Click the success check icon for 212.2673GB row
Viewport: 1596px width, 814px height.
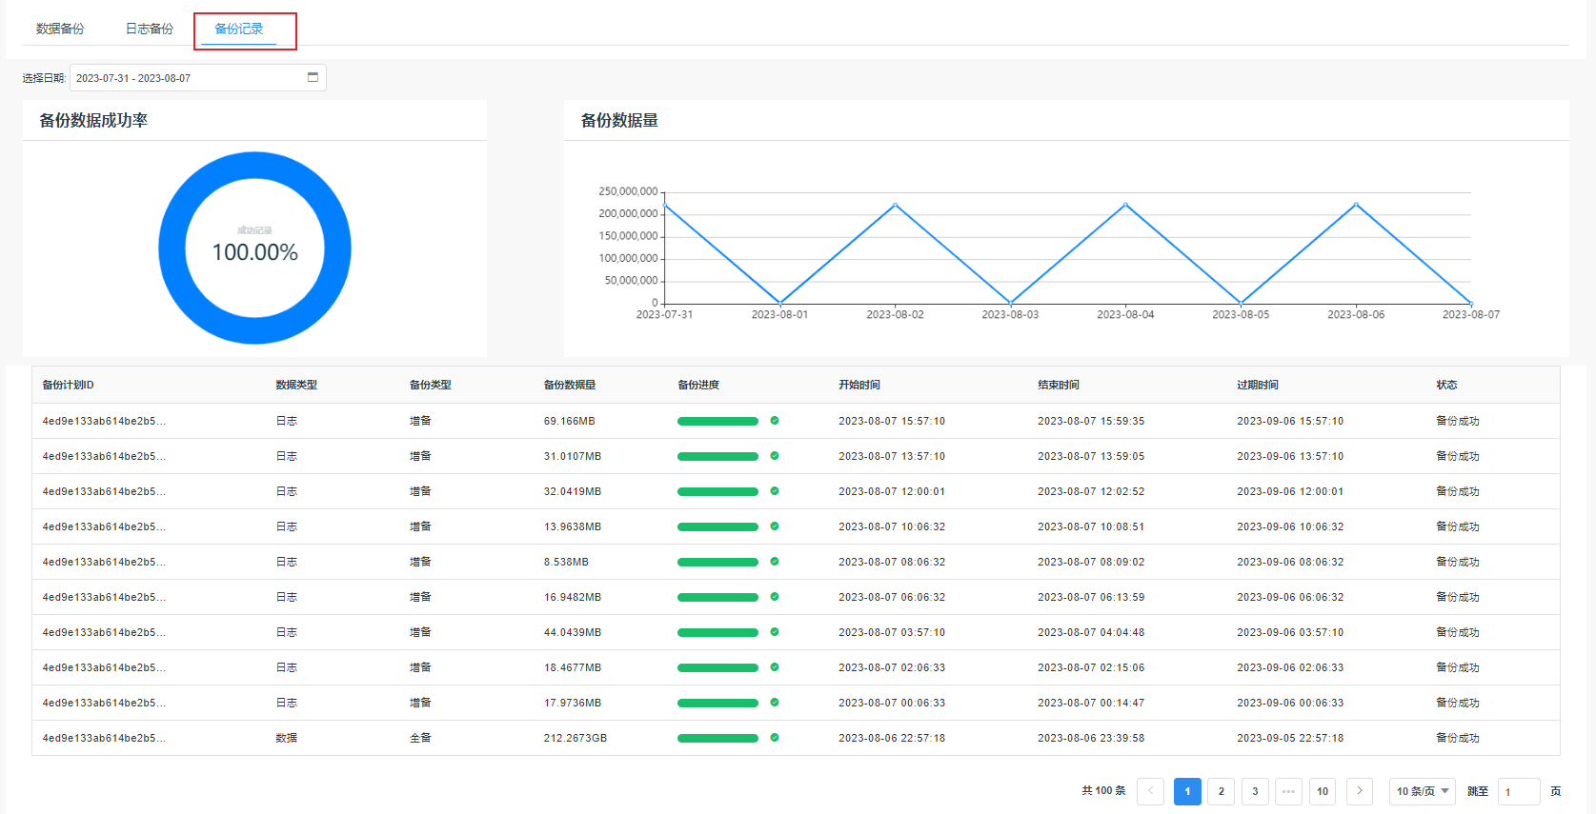(x=775, y=737)
